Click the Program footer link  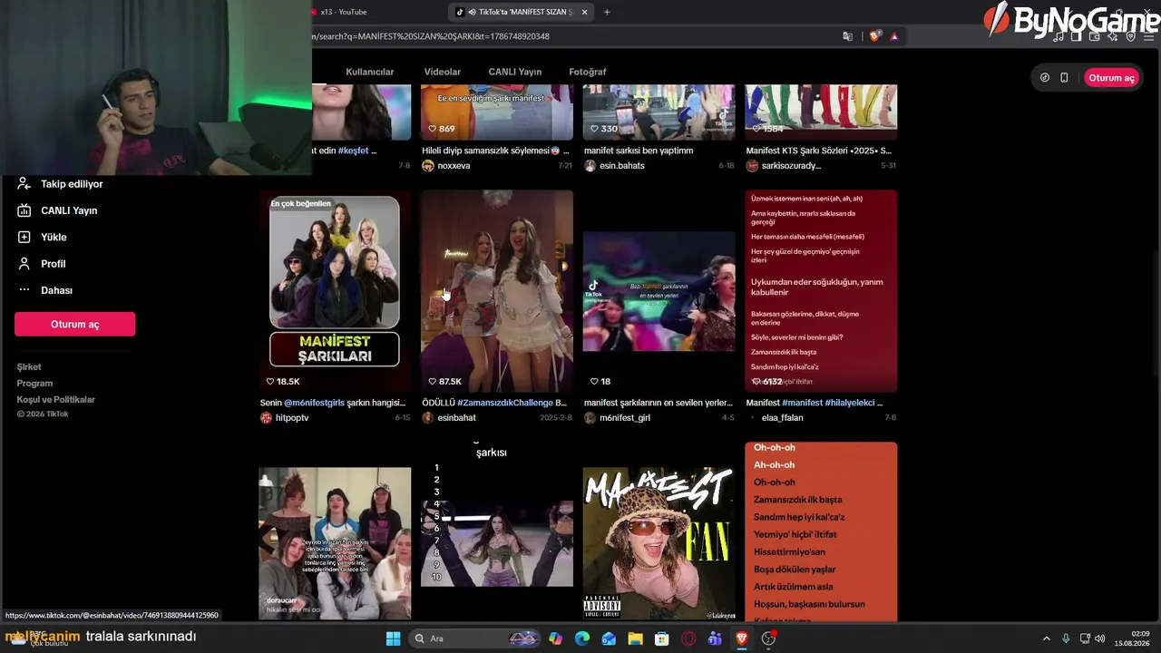click(34, 384)
